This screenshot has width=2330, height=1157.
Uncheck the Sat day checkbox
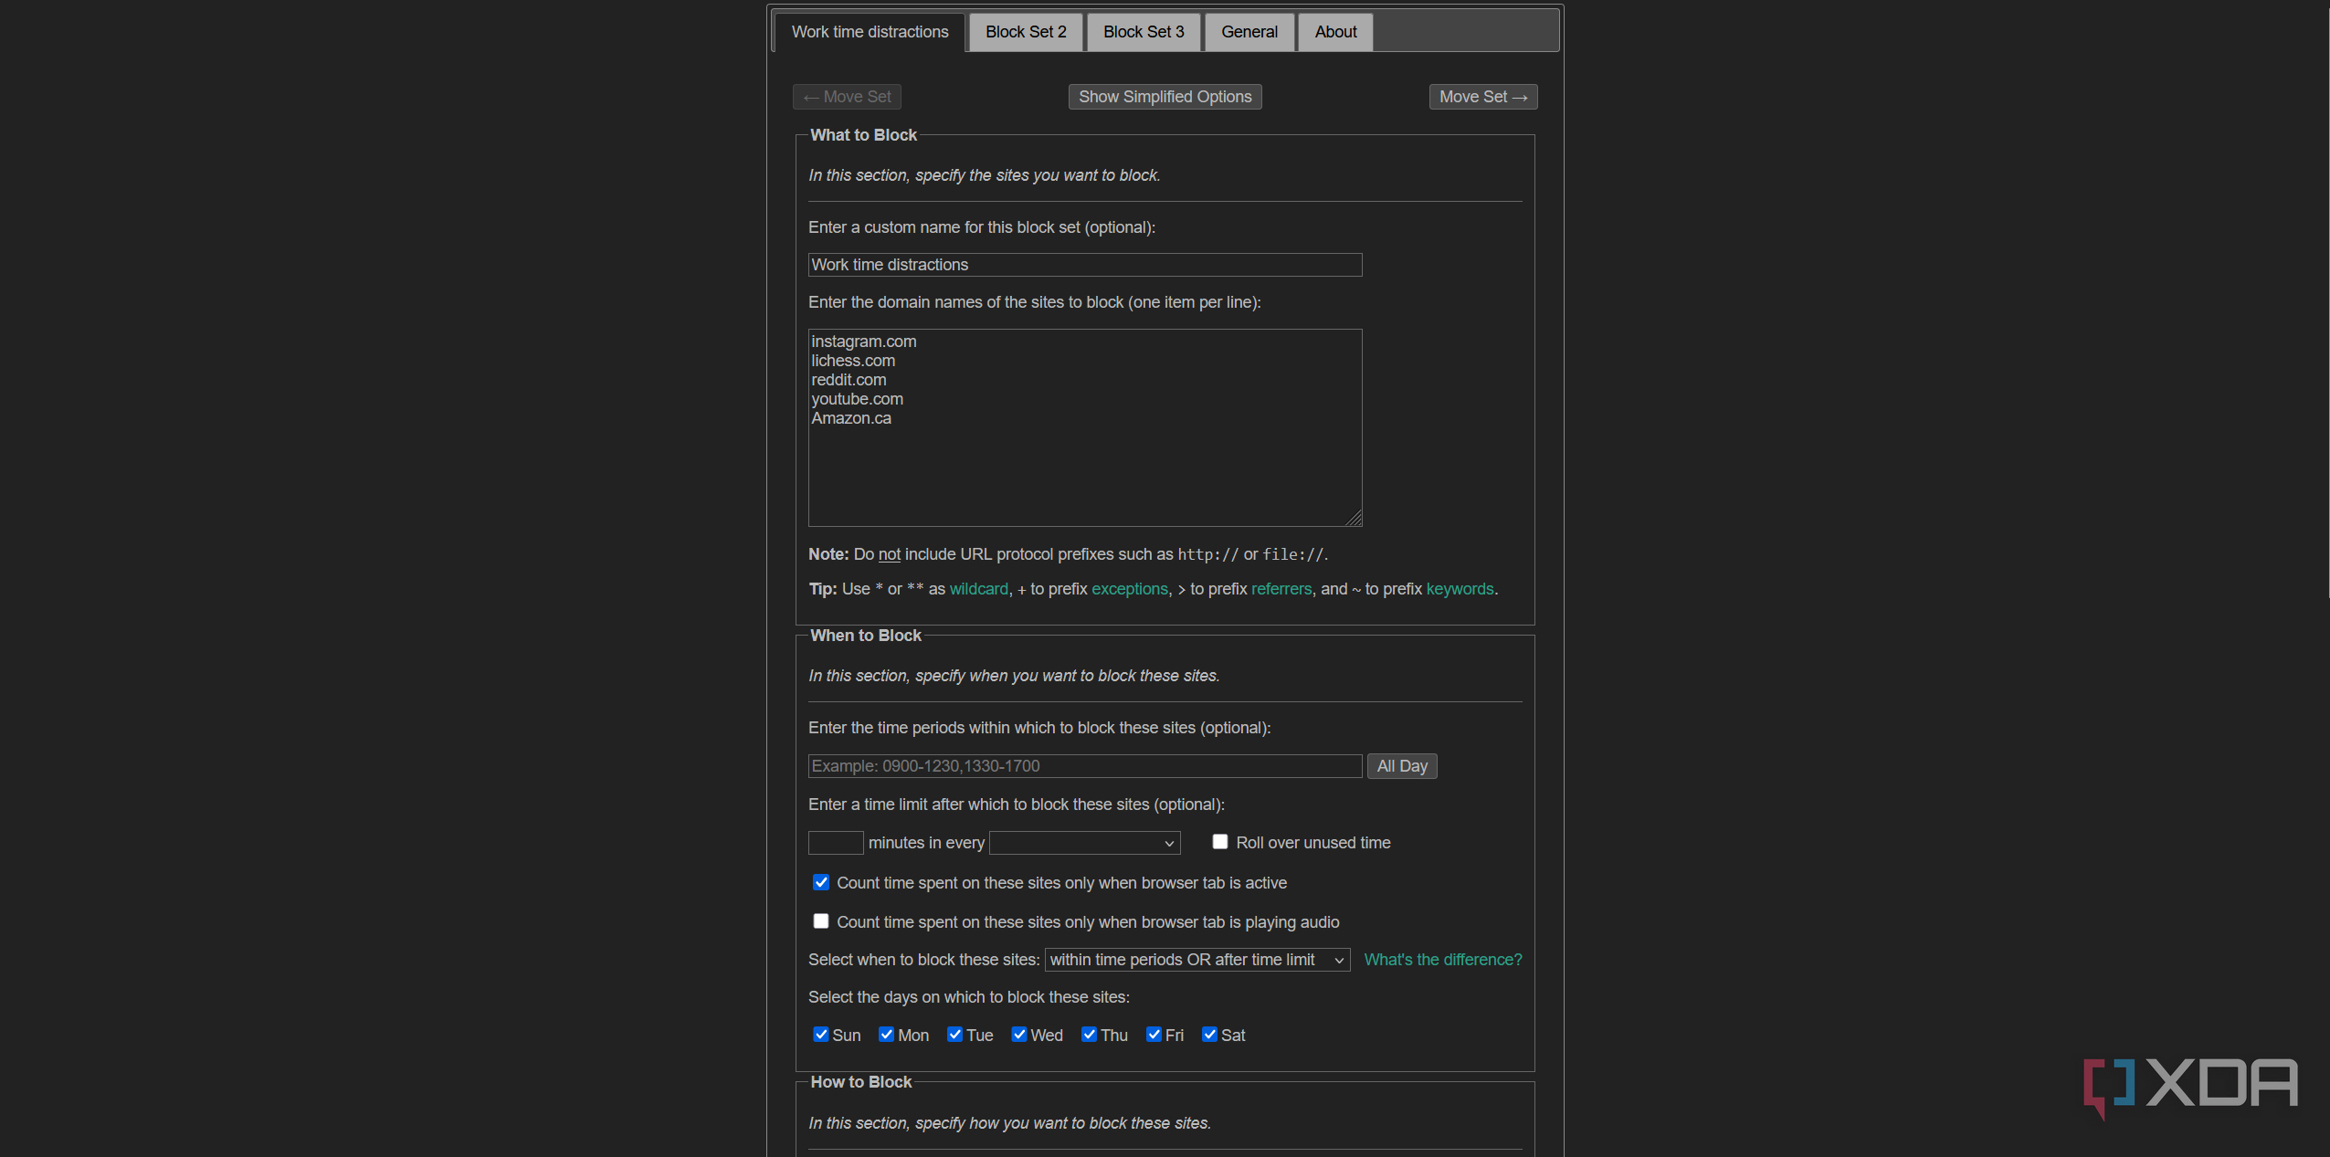[1209, 1035]
